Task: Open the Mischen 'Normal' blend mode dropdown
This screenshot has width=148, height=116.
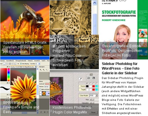Action: (x=47, y=87)
